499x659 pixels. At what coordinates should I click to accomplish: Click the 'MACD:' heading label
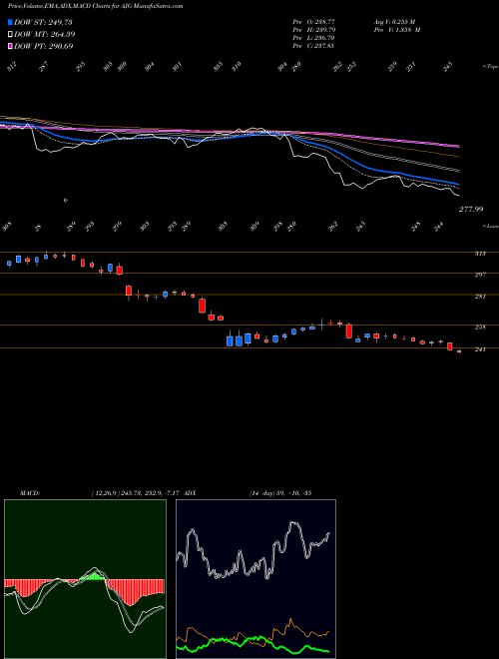point(30,493)
